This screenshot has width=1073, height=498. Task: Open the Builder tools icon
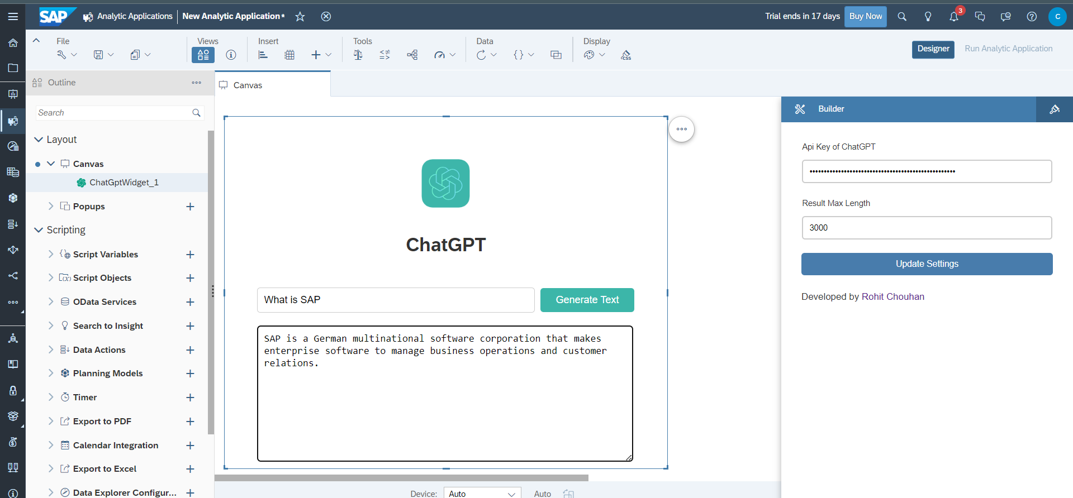800,109
